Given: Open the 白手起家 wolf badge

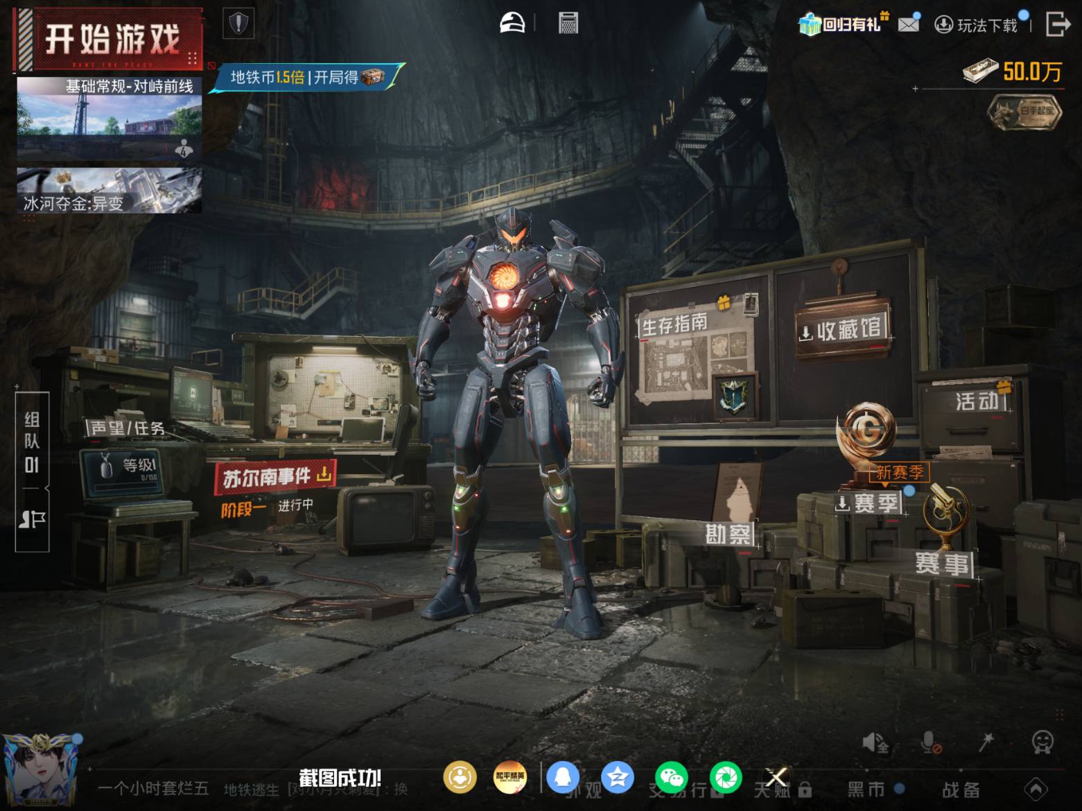Looking at the screenshot, I should click(x=1025, y=112).
